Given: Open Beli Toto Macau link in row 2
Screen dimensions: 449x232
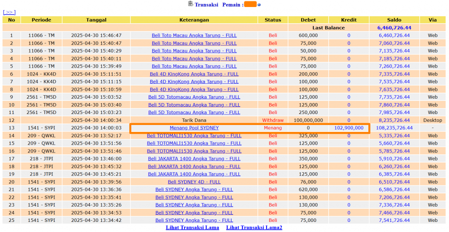Looking at the screenshot, I should click(x=194, y=43).
